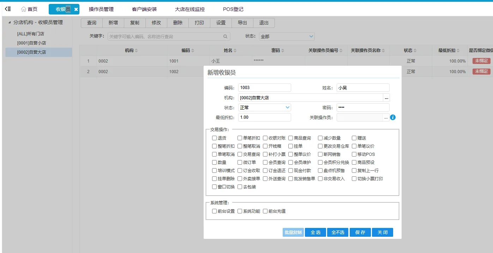Switch to the 操作员管理 tab
This screenshot has width=493, height=253.
pyautogui.click(x=101, y=9)
